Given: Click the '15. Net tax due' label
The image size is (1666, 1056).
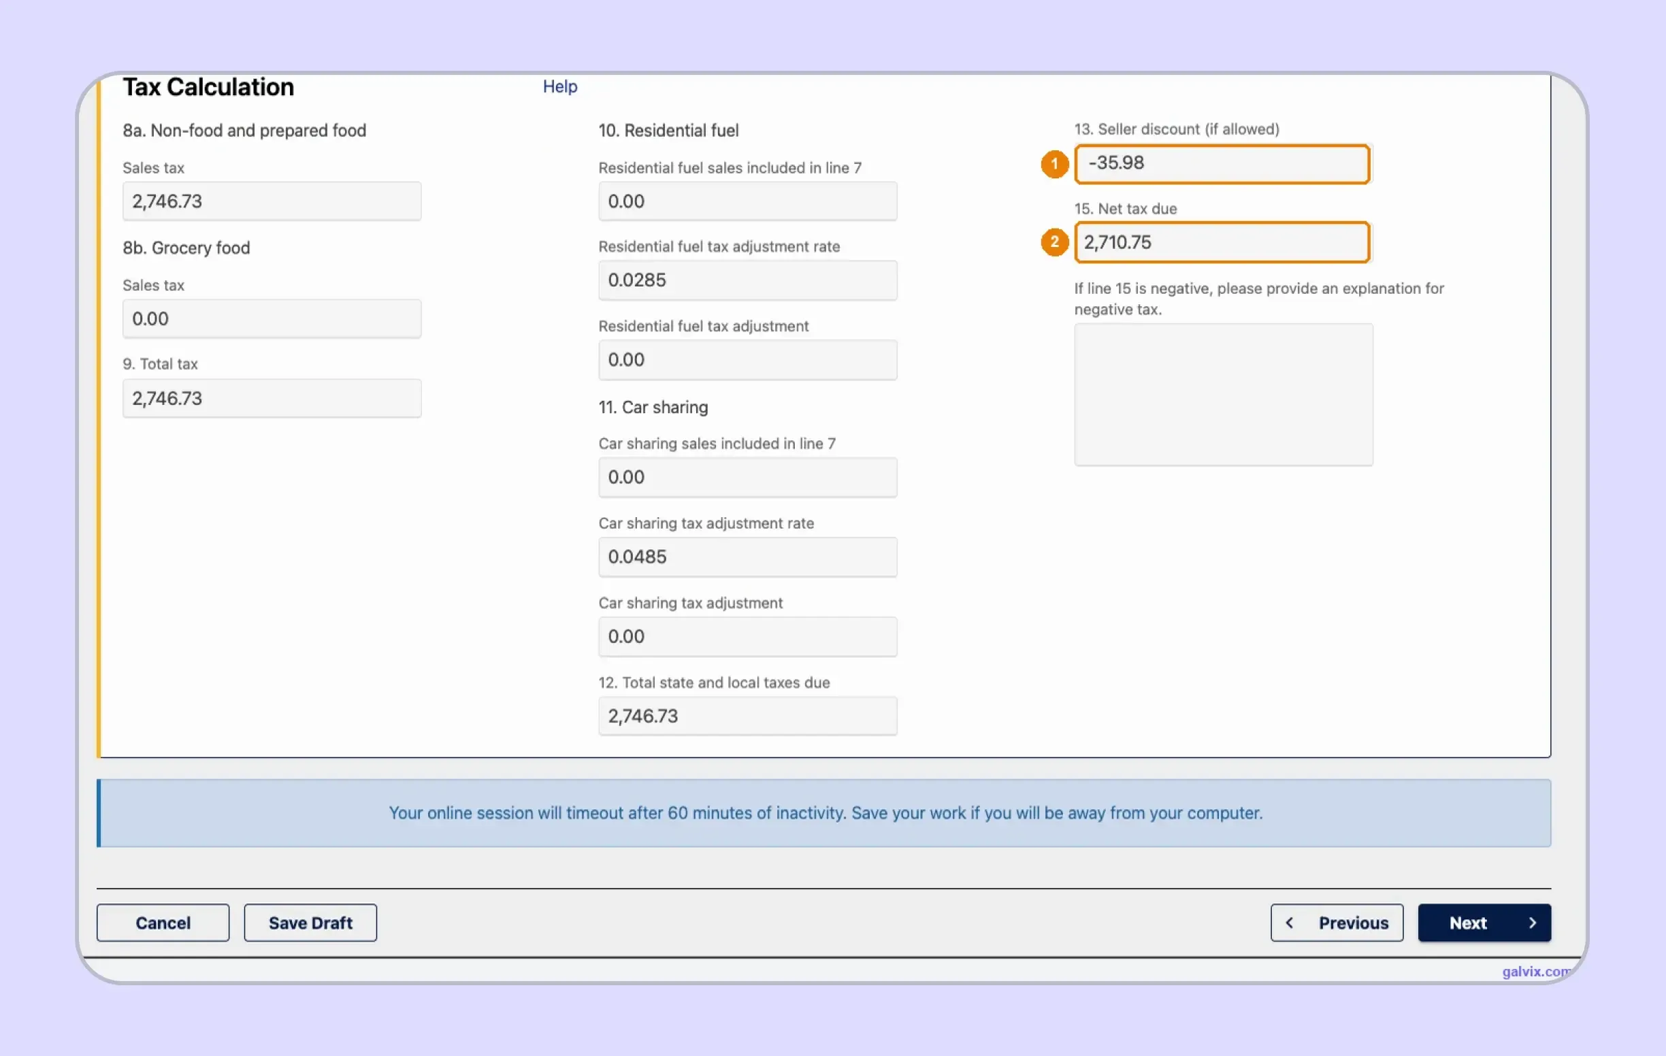Looking at the screenshot, I should 1126,209.
